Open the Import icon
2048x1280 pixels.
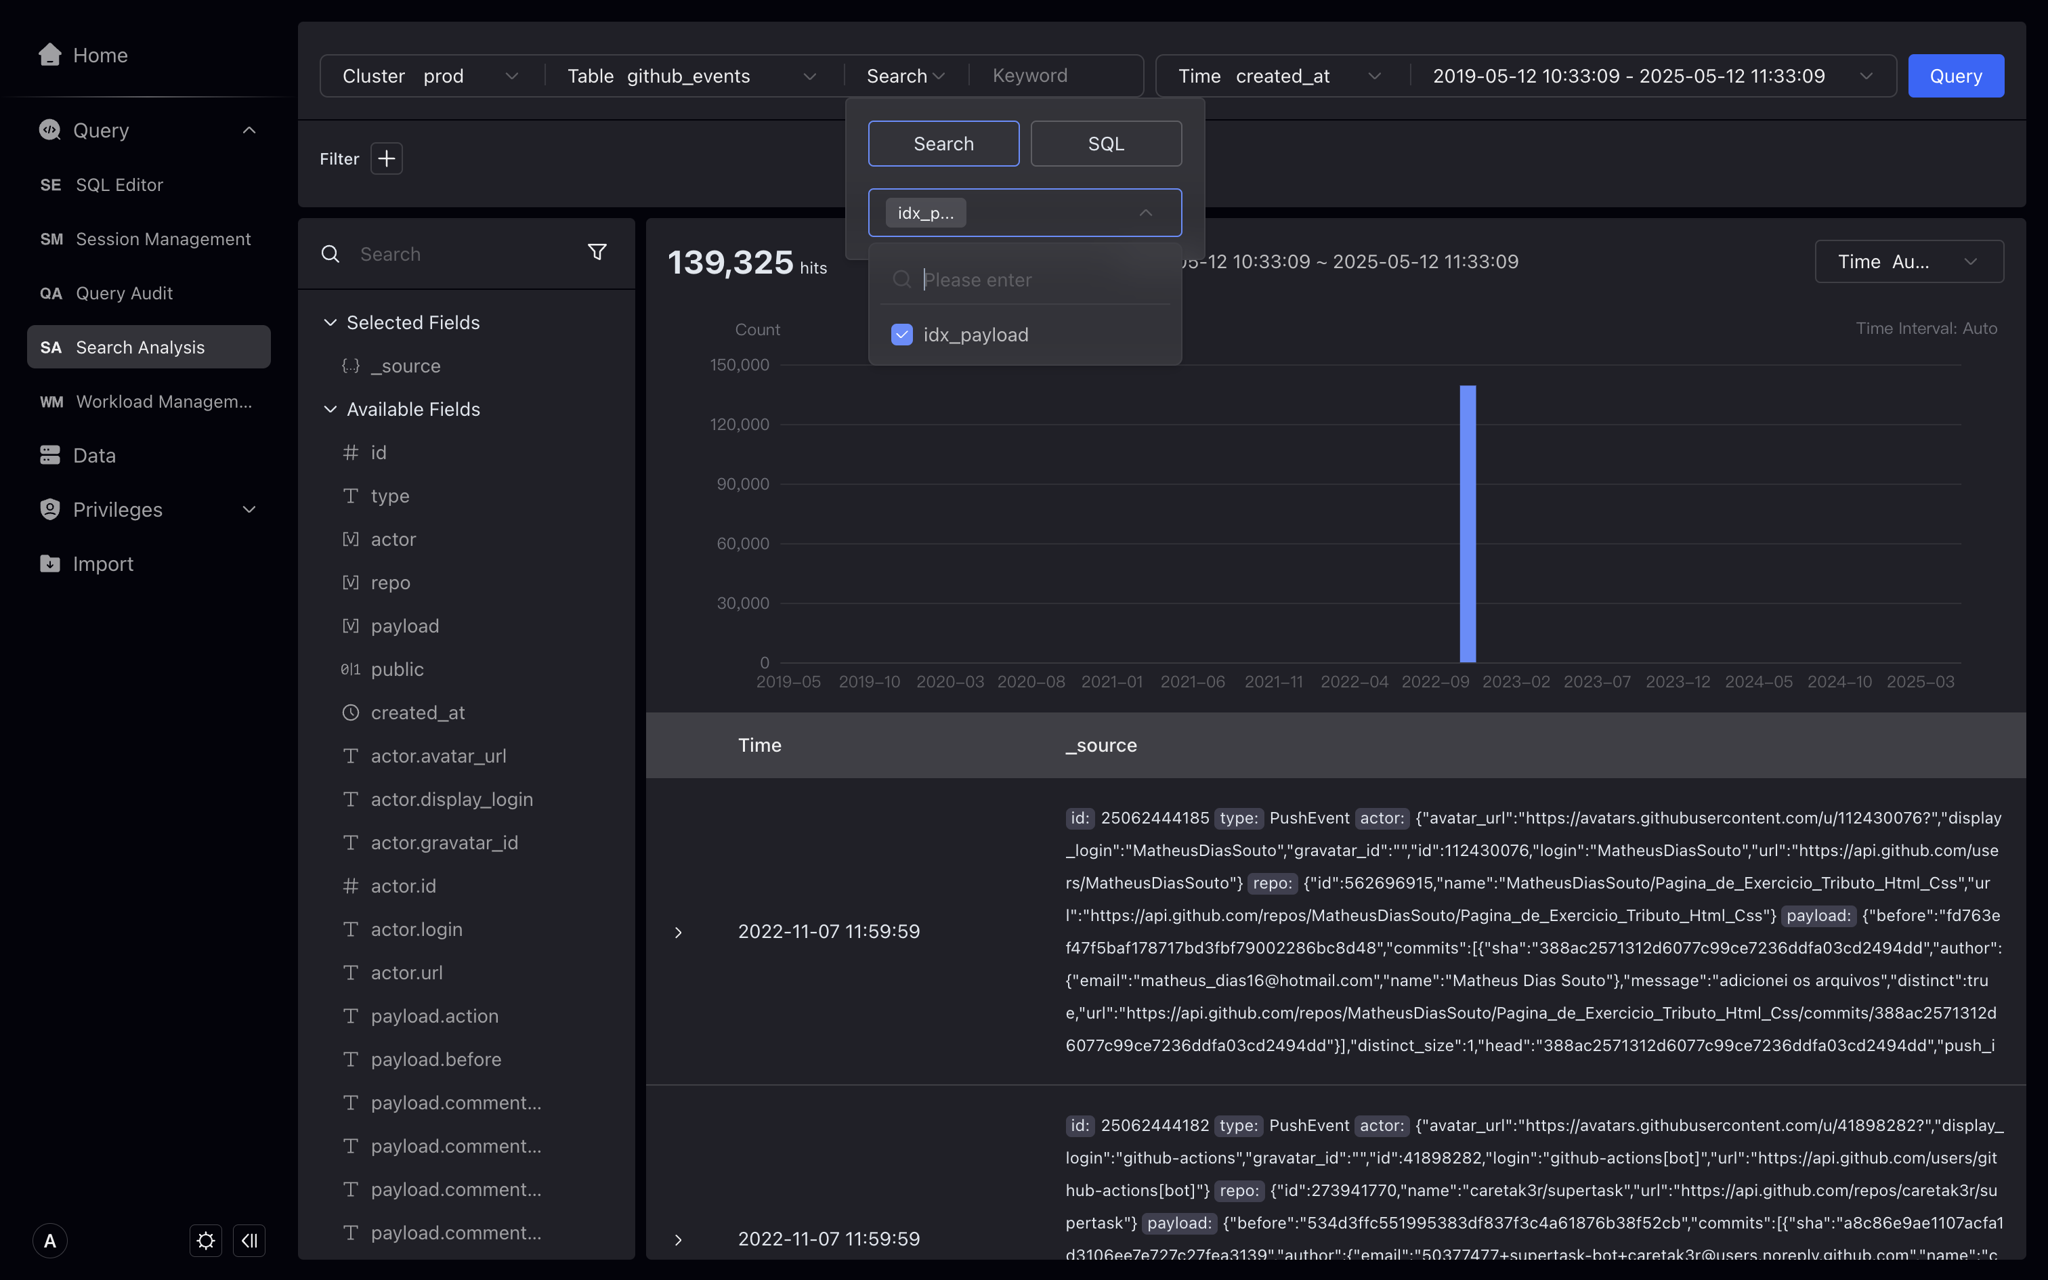(x=50, y=563)
